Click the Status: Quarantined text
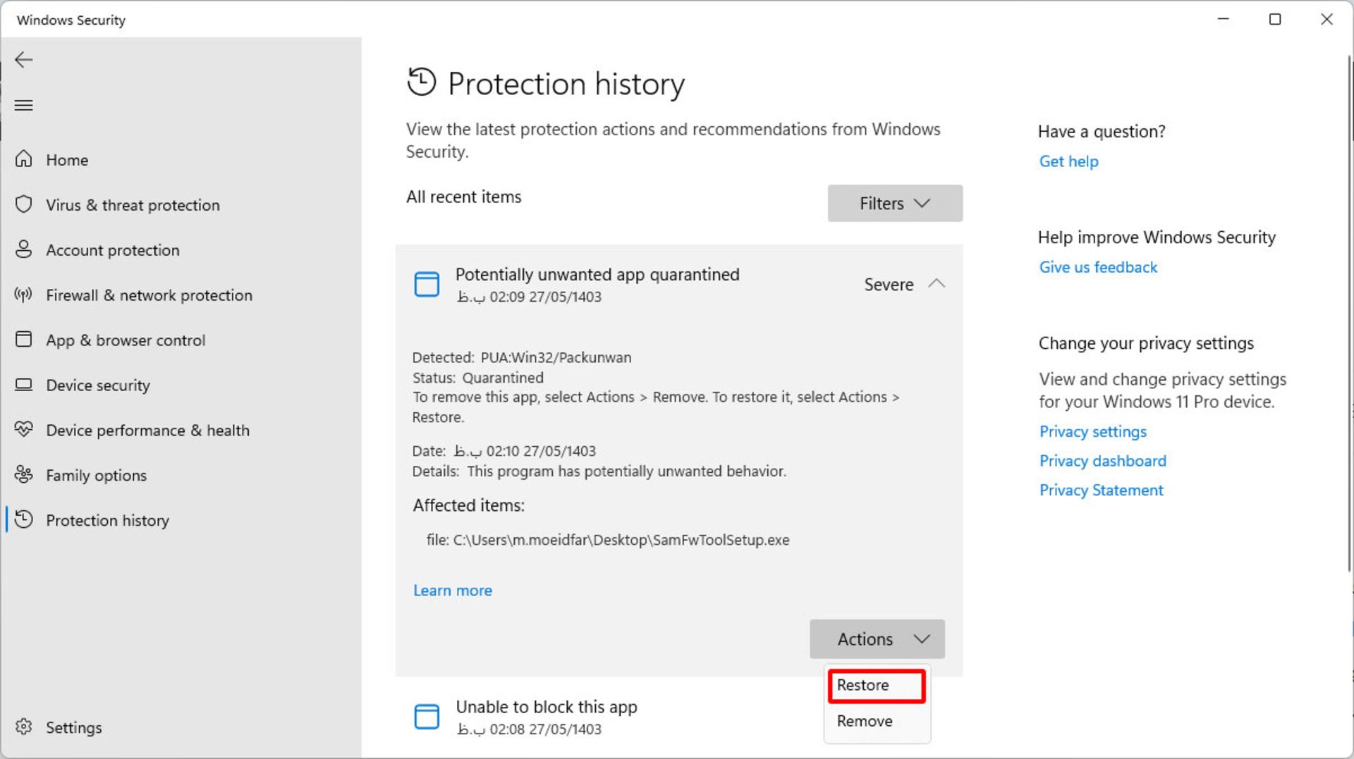The width and height of the screenshot is (1354, 759). tap(478, 378)
